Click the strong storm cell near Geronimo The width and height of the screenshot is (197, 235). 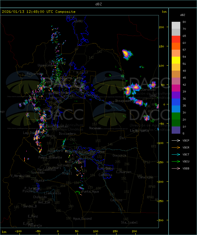tap(136, 87)
